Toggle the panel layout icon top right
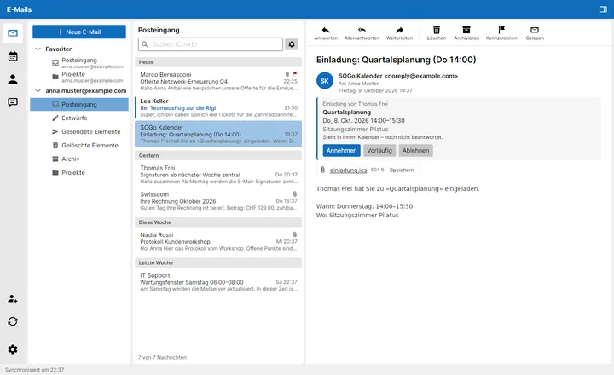The width and height of the screenshot is (614, 375). click(x=603, y=9)
